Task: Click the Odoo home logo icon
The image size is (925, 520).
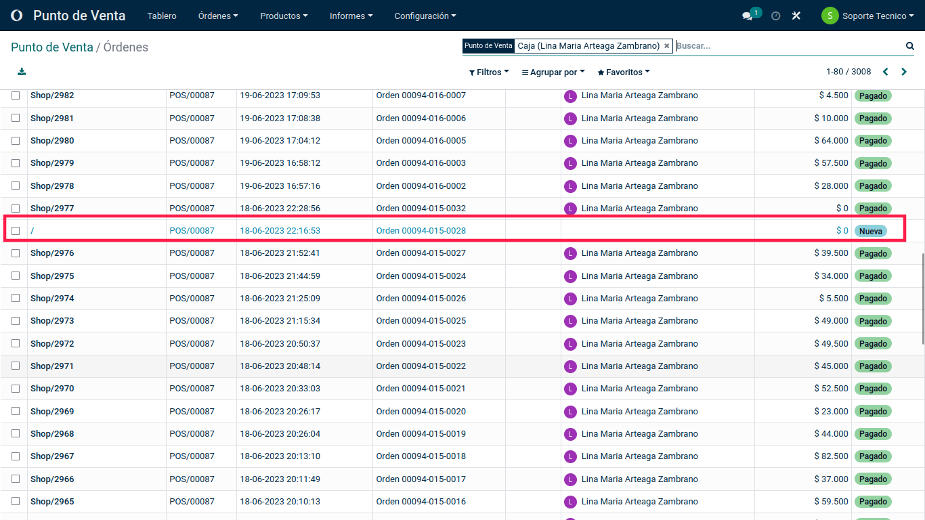Action: (17, 16)
